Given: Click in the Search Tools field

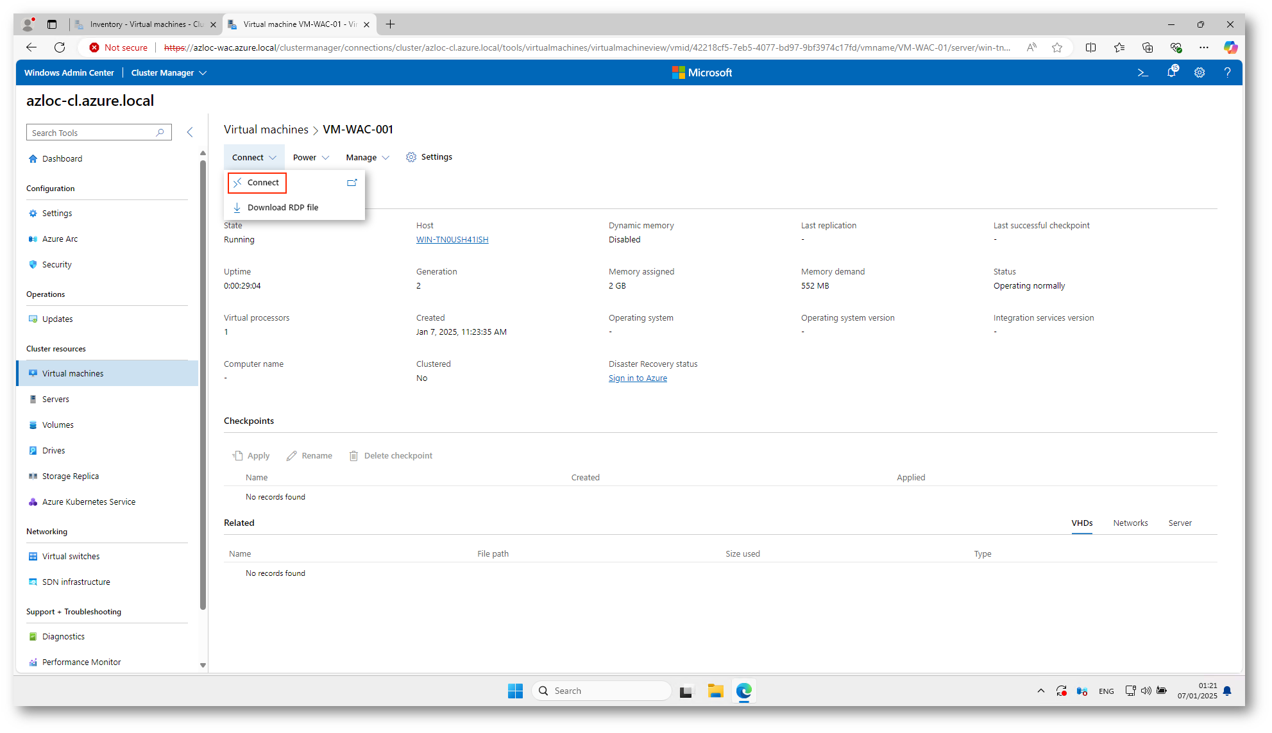Looking at the screenshot, I should tap(99, 133).
